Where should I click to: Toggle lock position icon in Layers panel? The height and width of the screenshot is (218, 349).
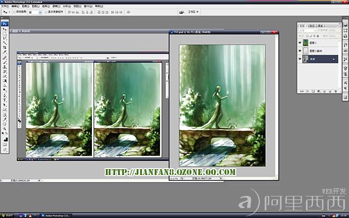(x=314, y=36)
